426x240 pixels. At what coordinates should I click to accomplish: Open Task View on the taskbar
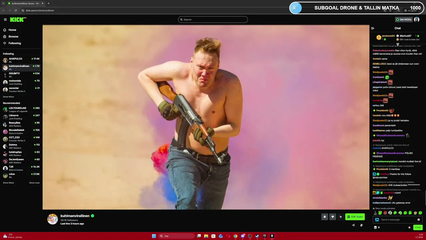click(199, 236)
